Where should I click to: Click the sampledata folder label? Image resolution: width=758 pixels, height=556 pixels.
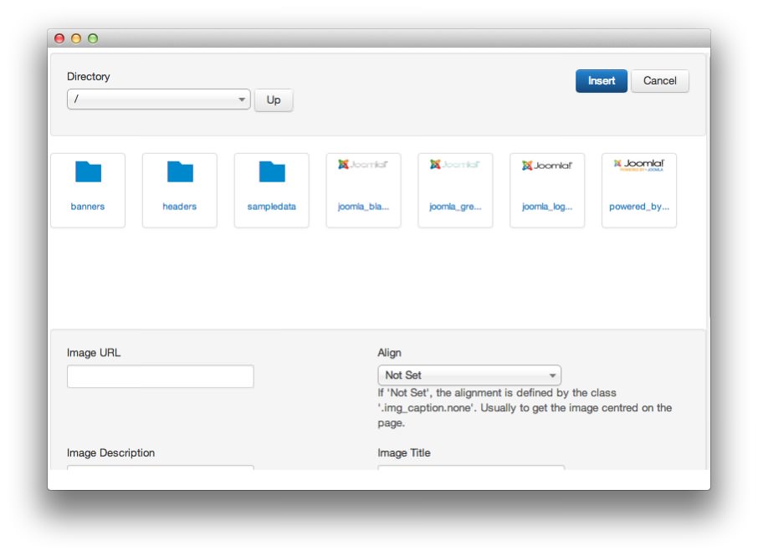coord(272,207)
